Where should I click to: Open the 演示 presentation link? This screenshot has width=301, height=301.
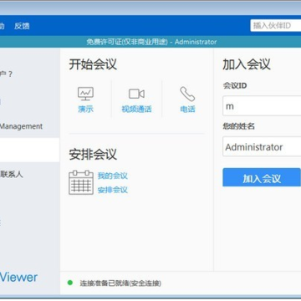[x=85, y=109]
